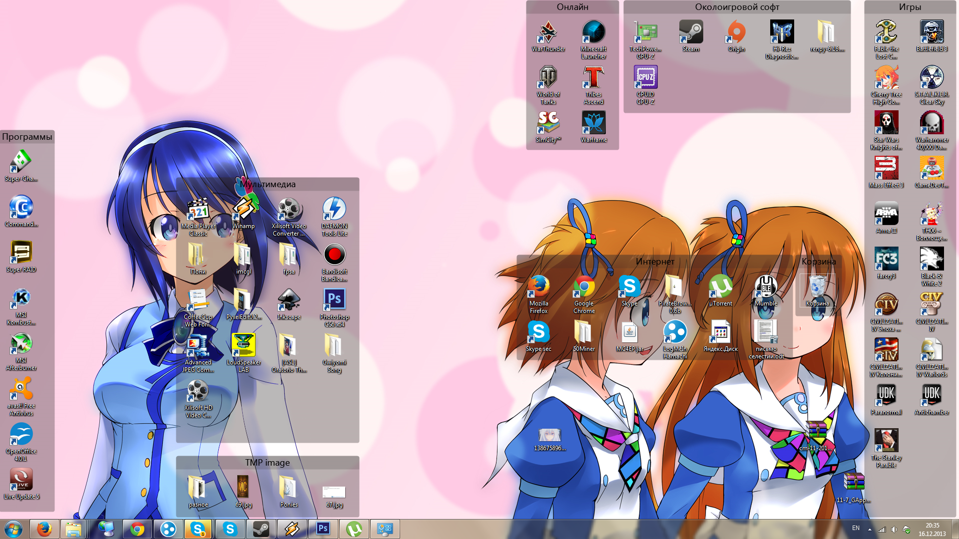Open the Mumble desktop icon
The height and width of the screenshot is (539, 959).
pyautogui.click(x=766, y=287)
